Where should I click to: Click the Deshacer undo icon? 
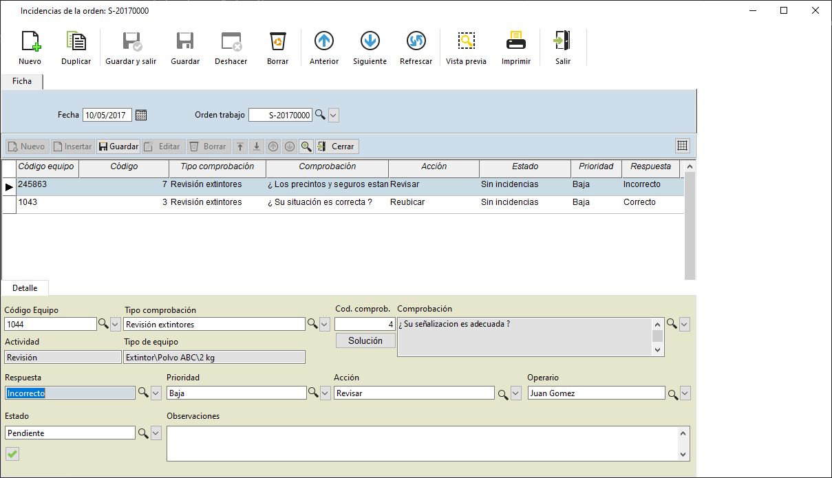231,42
